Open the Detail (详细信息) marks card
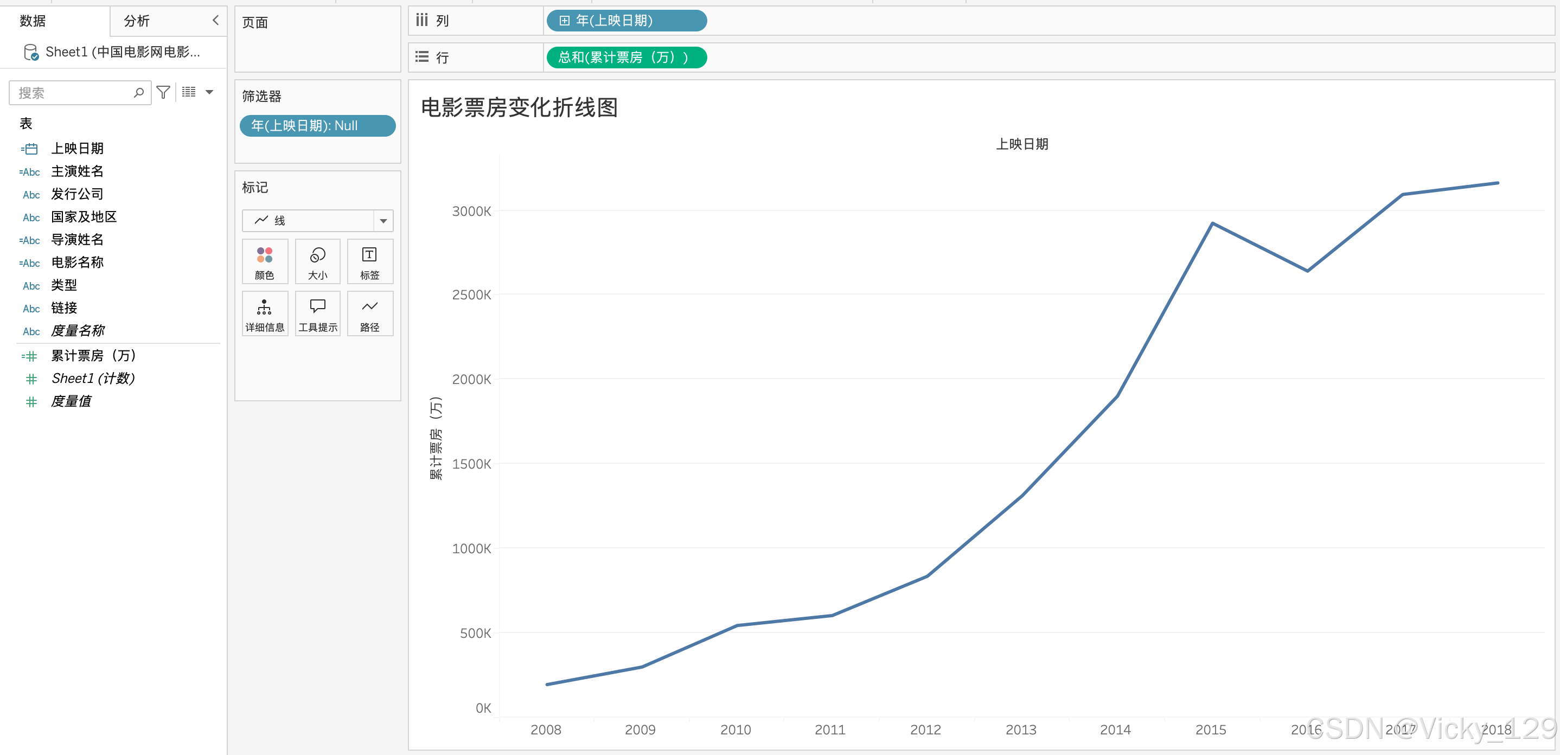 [265, 313]
